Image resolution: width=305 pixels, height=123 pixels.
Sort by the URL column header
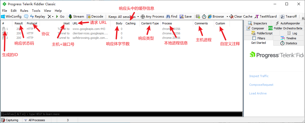[91, 23]
